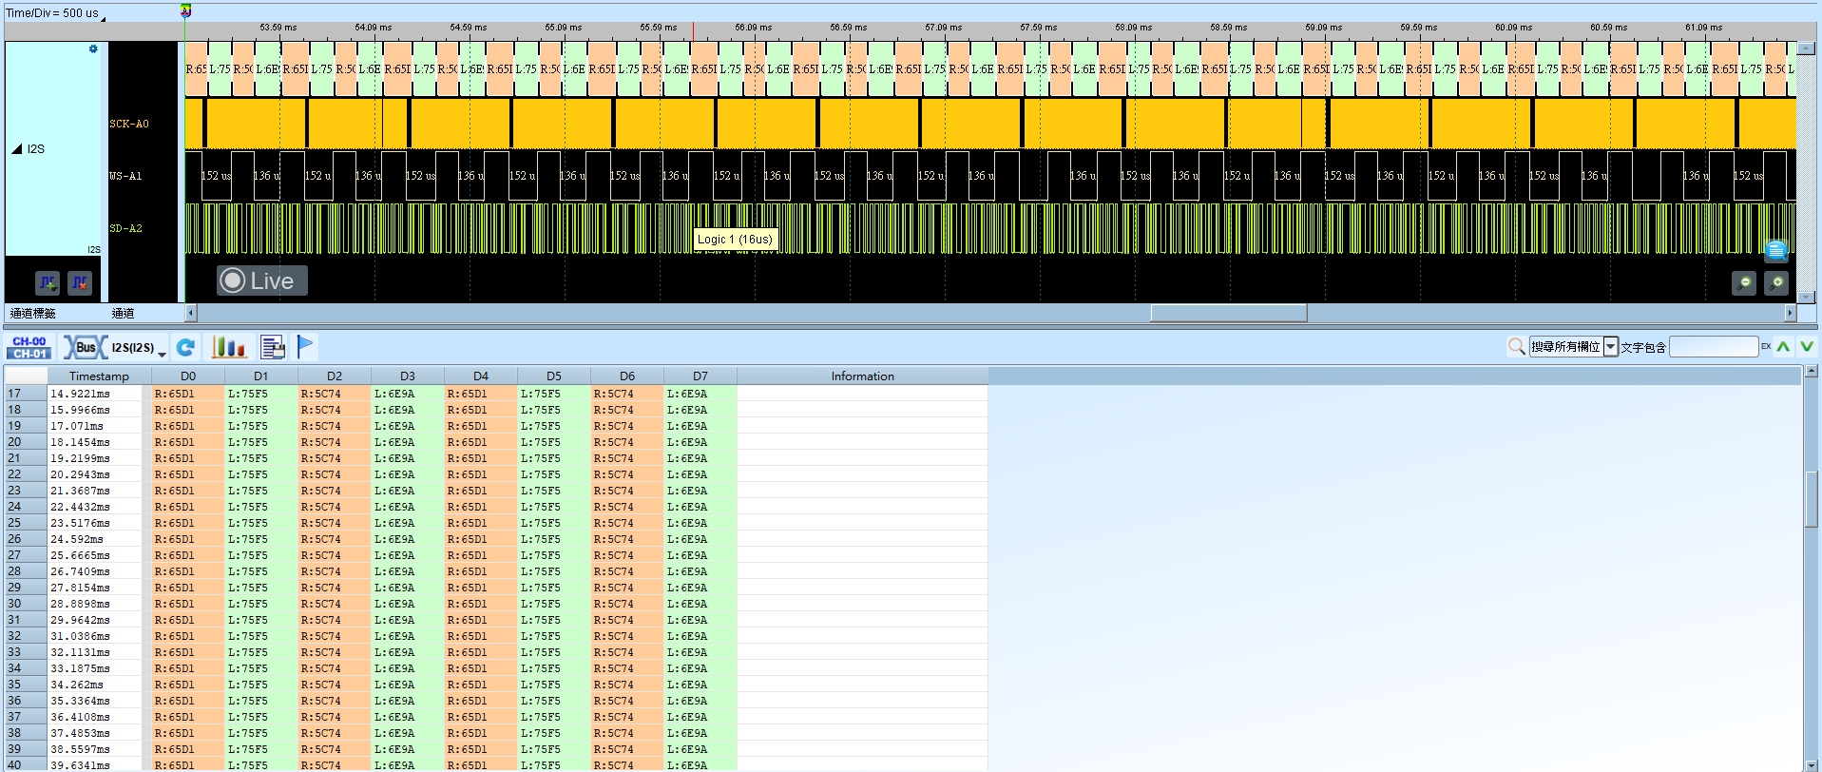The height and width of the screenshot is (772, 1822).
Task: Open the I2S bus settings gear
Action: click(x=93, y=49)
